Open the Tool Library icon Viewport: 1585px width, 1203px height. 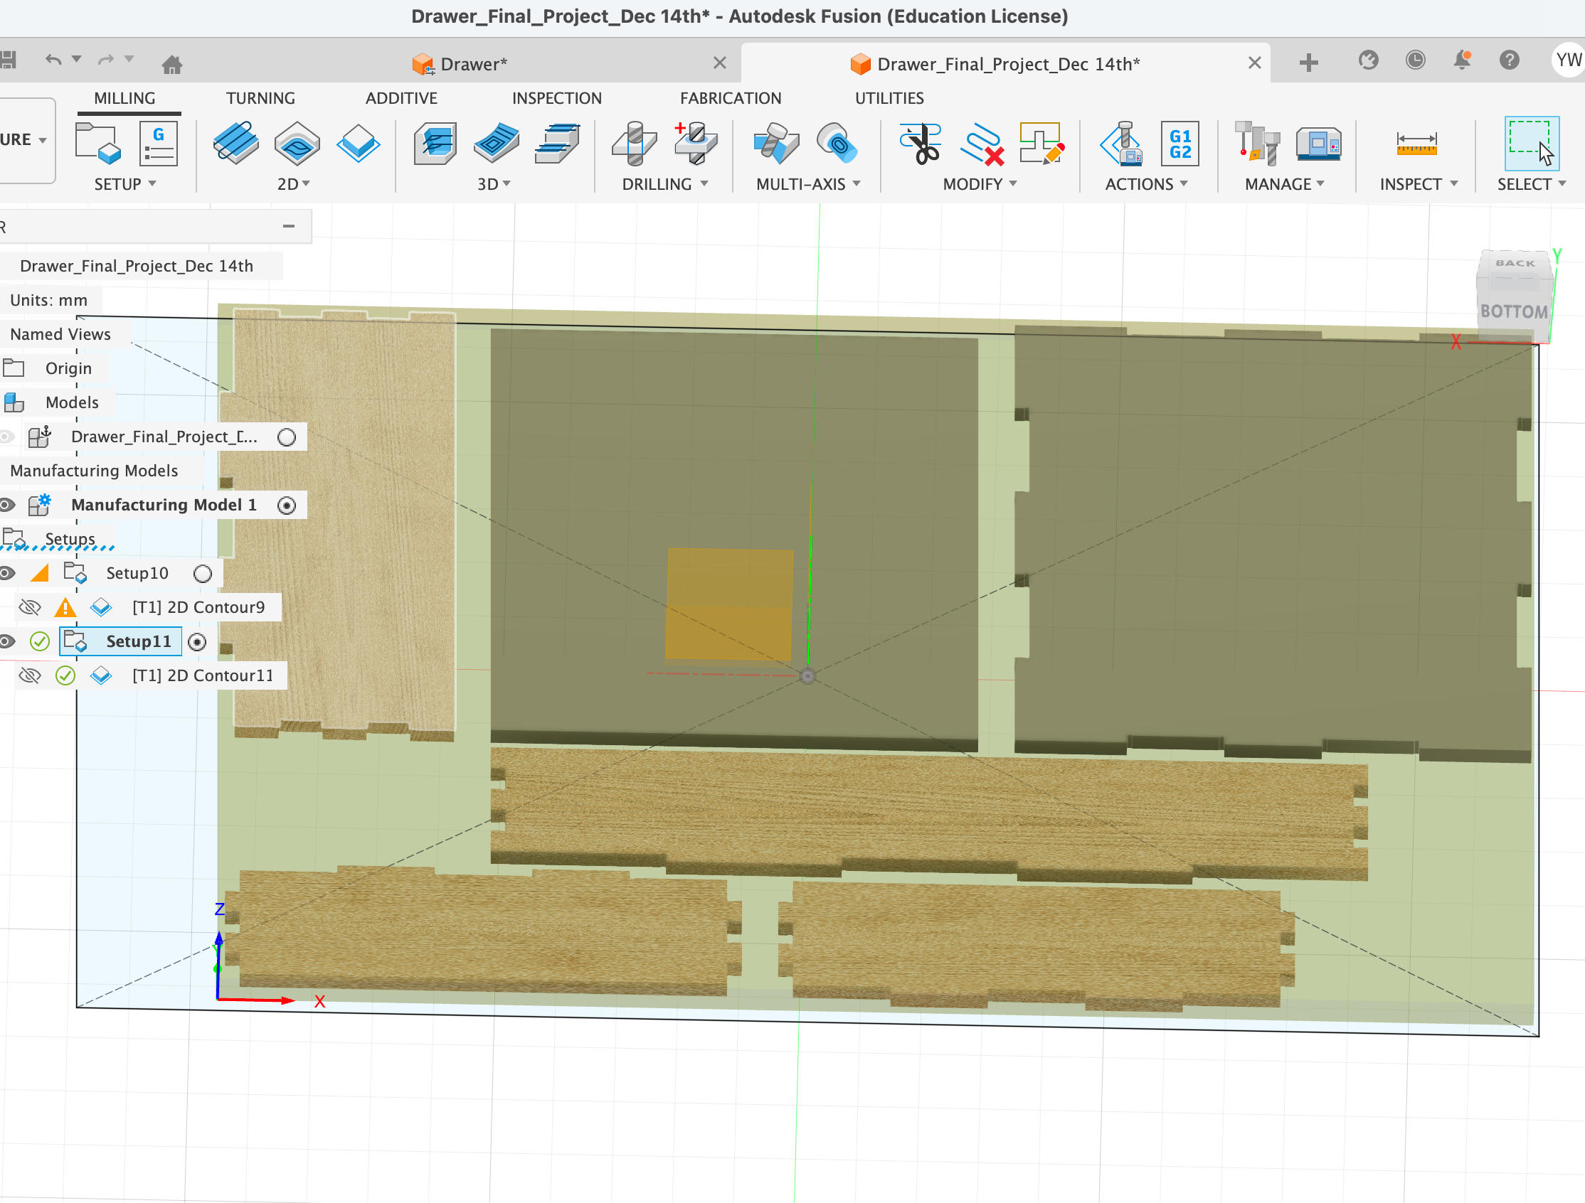coord(1257,143)
